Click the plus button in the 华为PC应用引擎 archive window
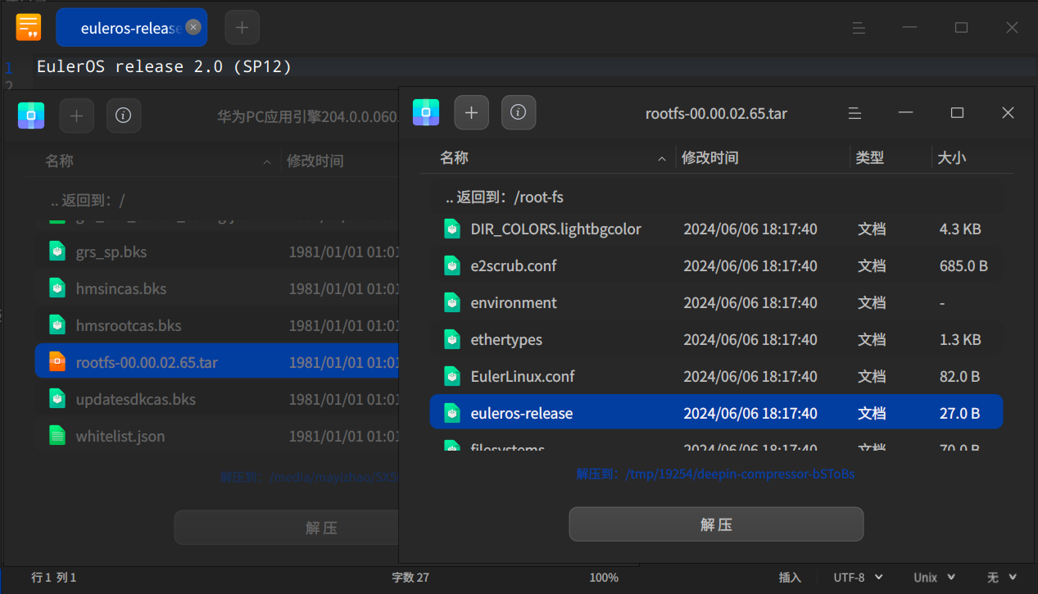Screen dimensions: 1038x594 tap(76, 116)
